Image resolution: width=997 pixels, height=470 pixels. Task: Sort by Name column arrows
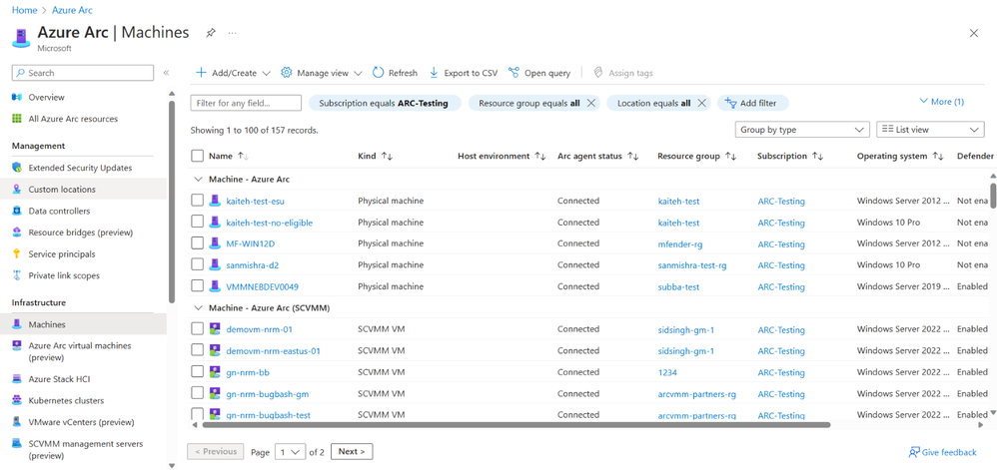tap(243, 156)
